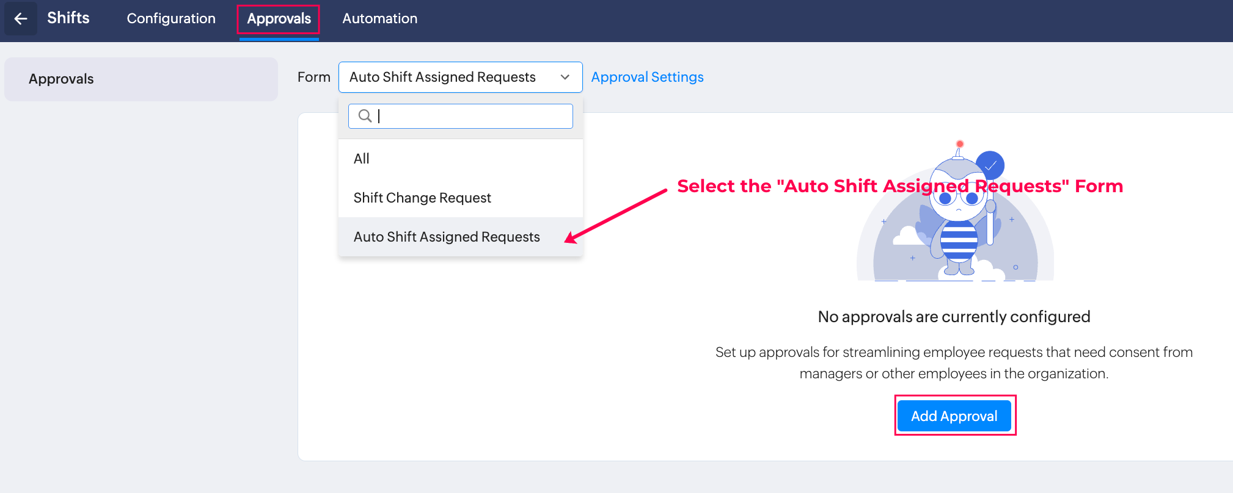Click the search magnifier icon in dropdown
The height and width of the screenshot is (493, 1233).
tap(365, 116)
